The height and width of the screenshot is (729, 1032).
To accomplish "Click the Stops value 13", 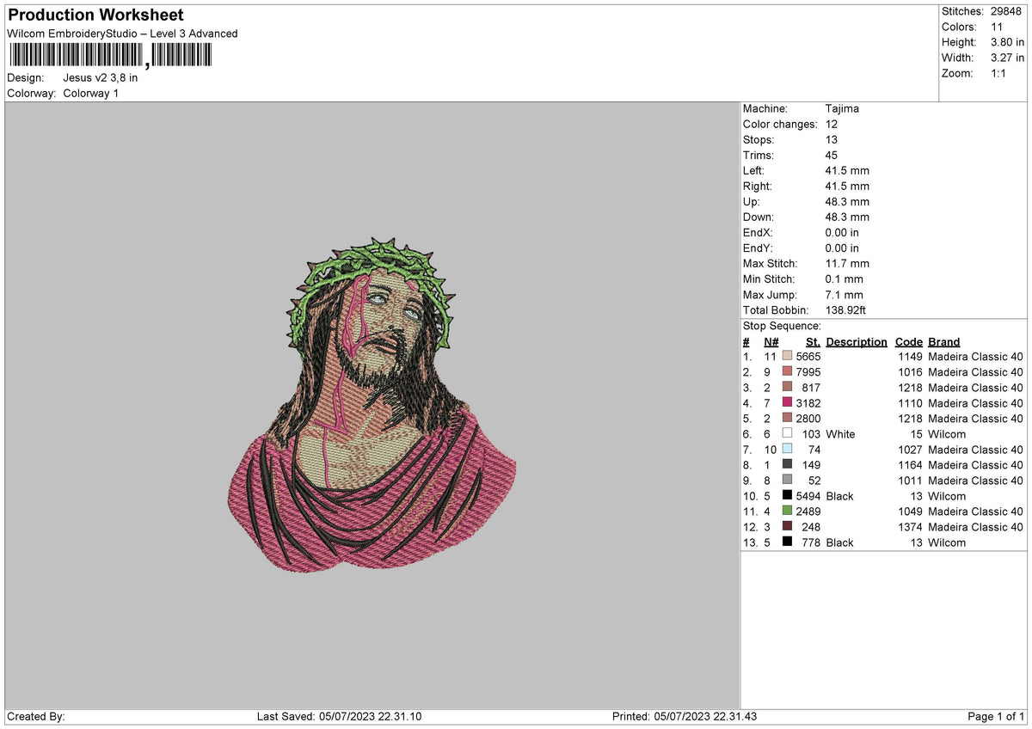I will coord(831,139).
